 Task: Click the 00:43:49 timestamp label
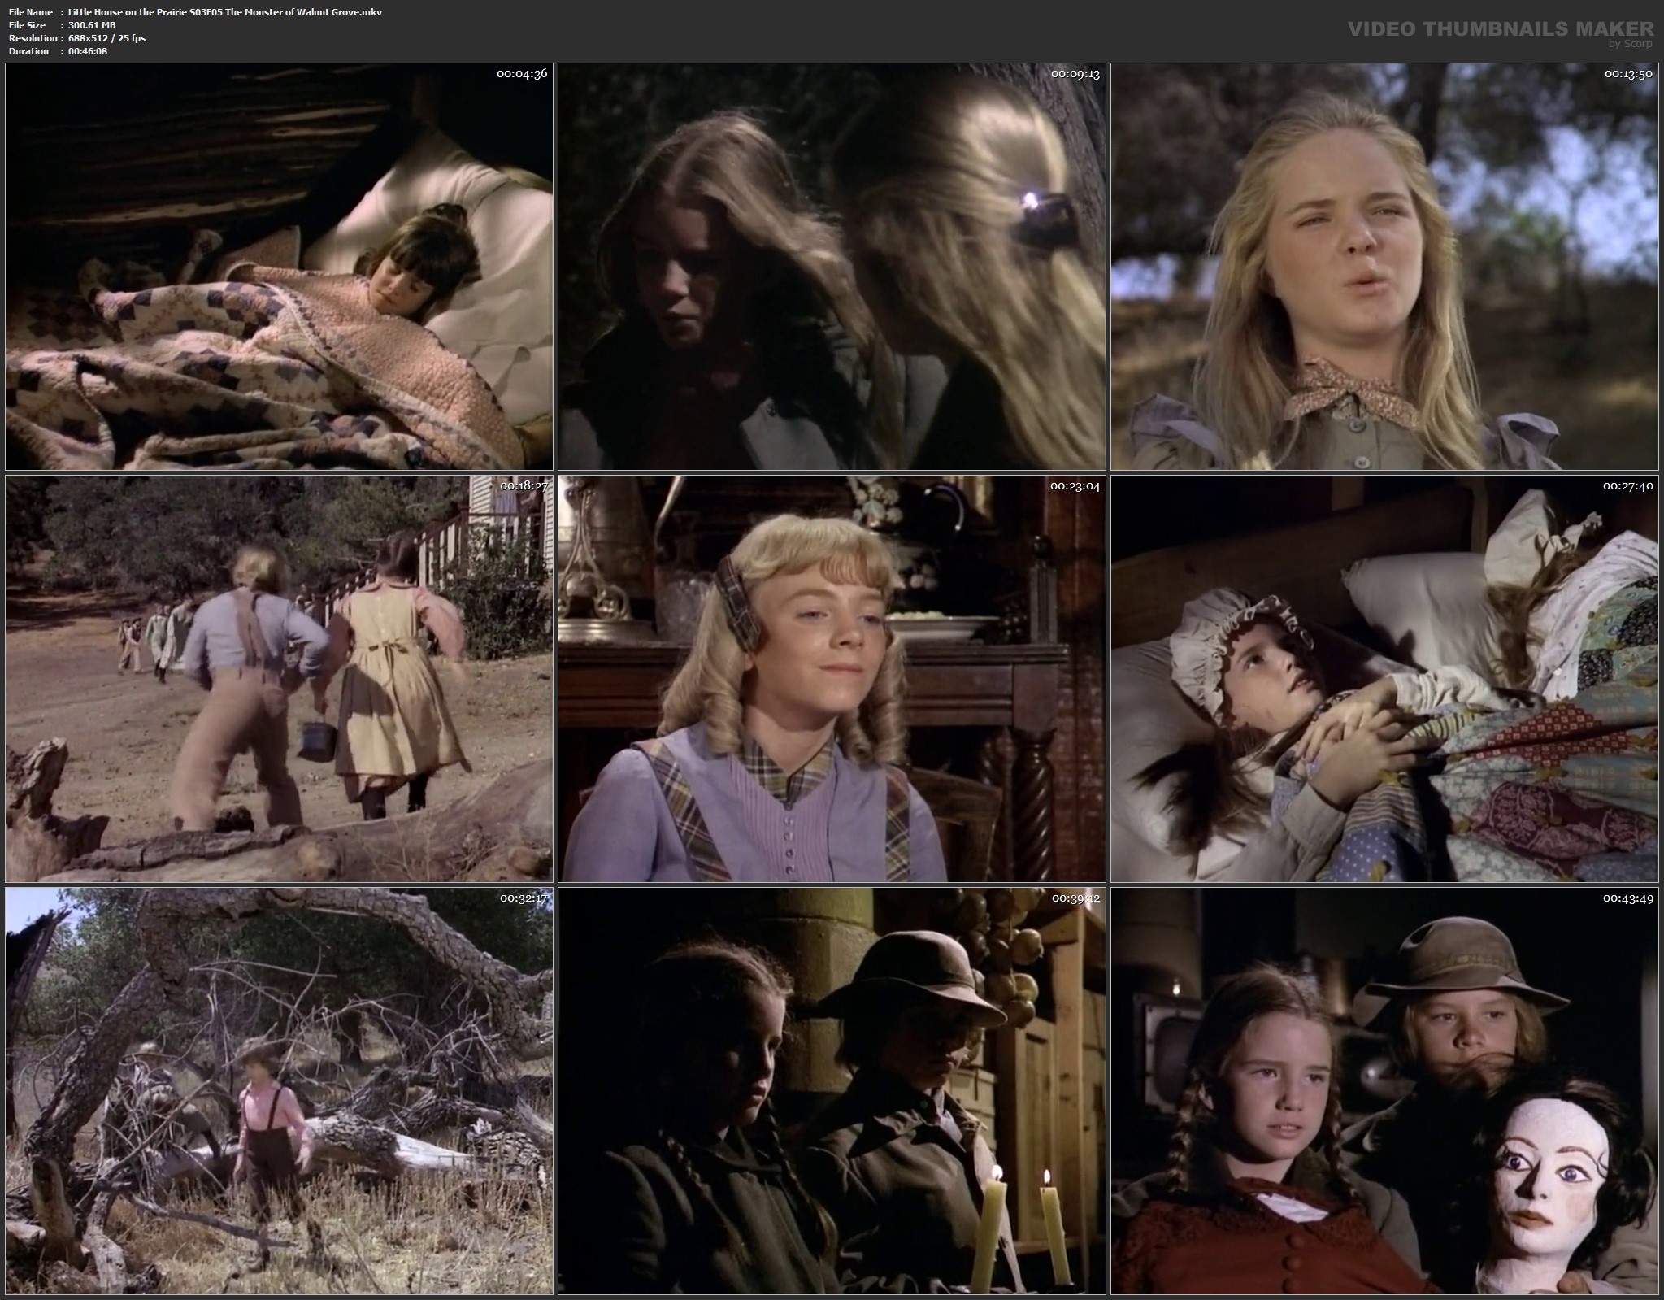point(1628,898)
